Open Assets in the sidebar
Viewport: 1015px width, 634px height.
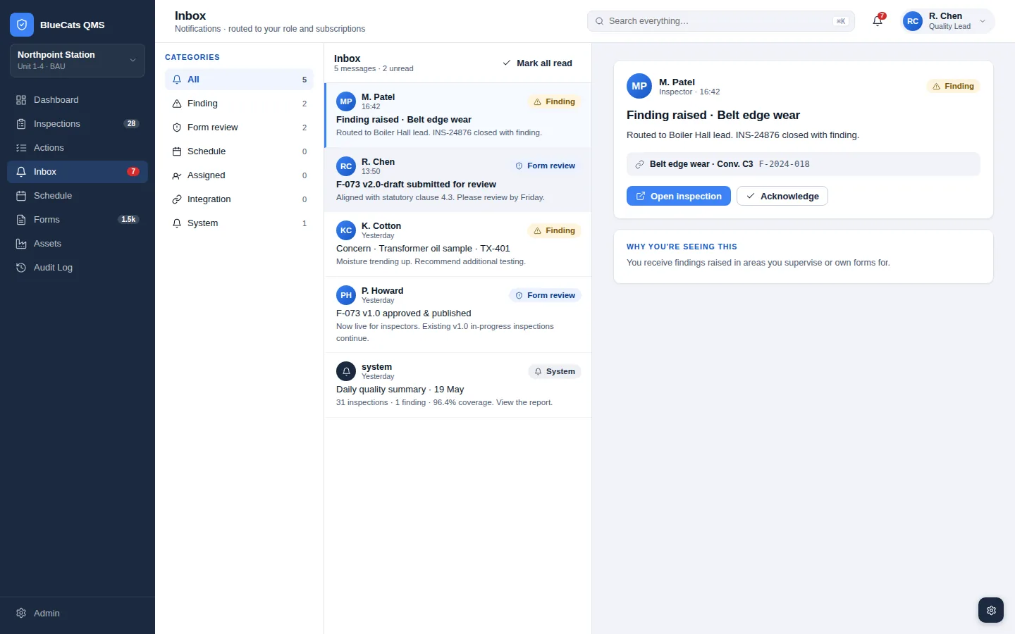tap(78, 244)
